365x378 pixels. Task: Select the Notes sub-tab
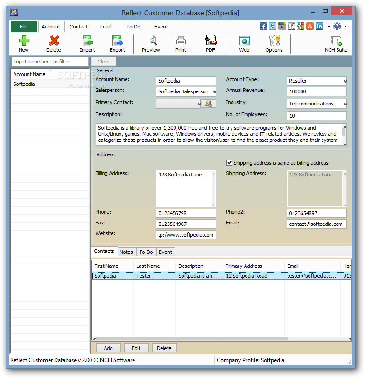pos(126,252)
